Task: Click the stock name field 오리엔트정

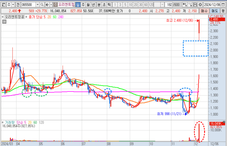Action: click(66, 5)
